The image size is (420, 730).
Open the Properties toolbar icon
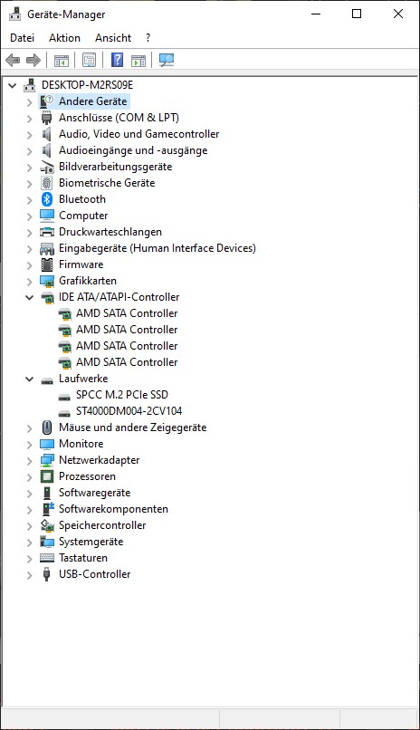(90, 60)
